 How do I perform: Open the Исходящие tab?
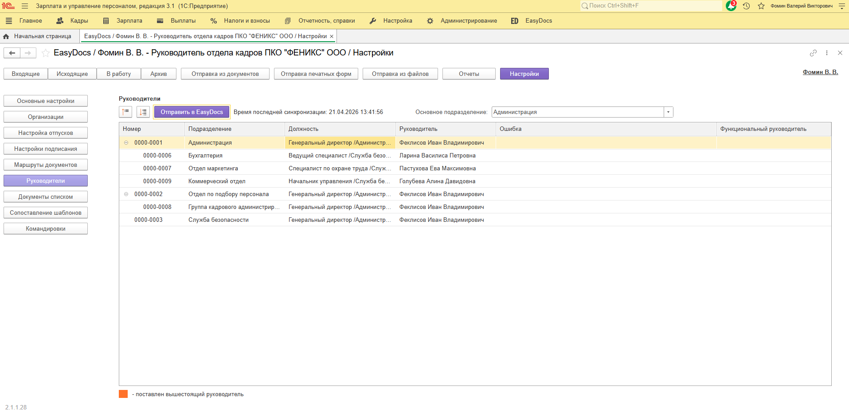pyautogui.click(x=72, y=74)
